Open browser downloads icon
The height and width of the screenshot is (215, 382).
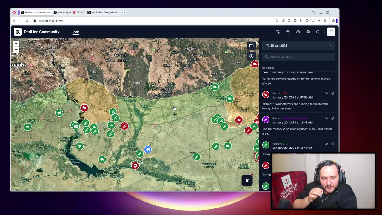pos(313,21)
